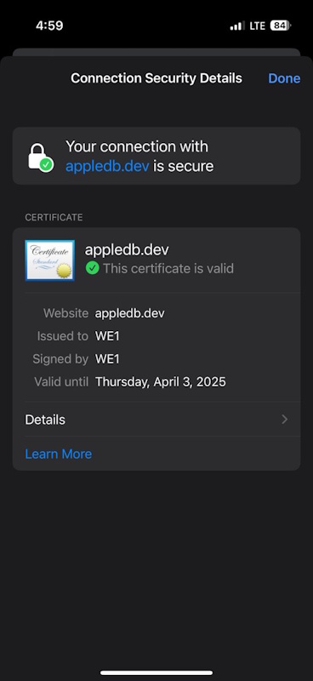
Task: Tap the secure padlock icon
Action: [40, 157]
